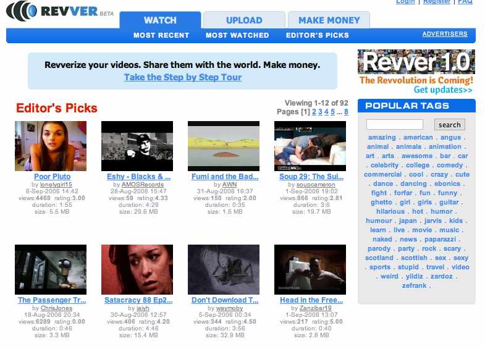This screenshot has height=349, width=485.
Task: Click the scotland tag
Action: click(x=379, y=258)
